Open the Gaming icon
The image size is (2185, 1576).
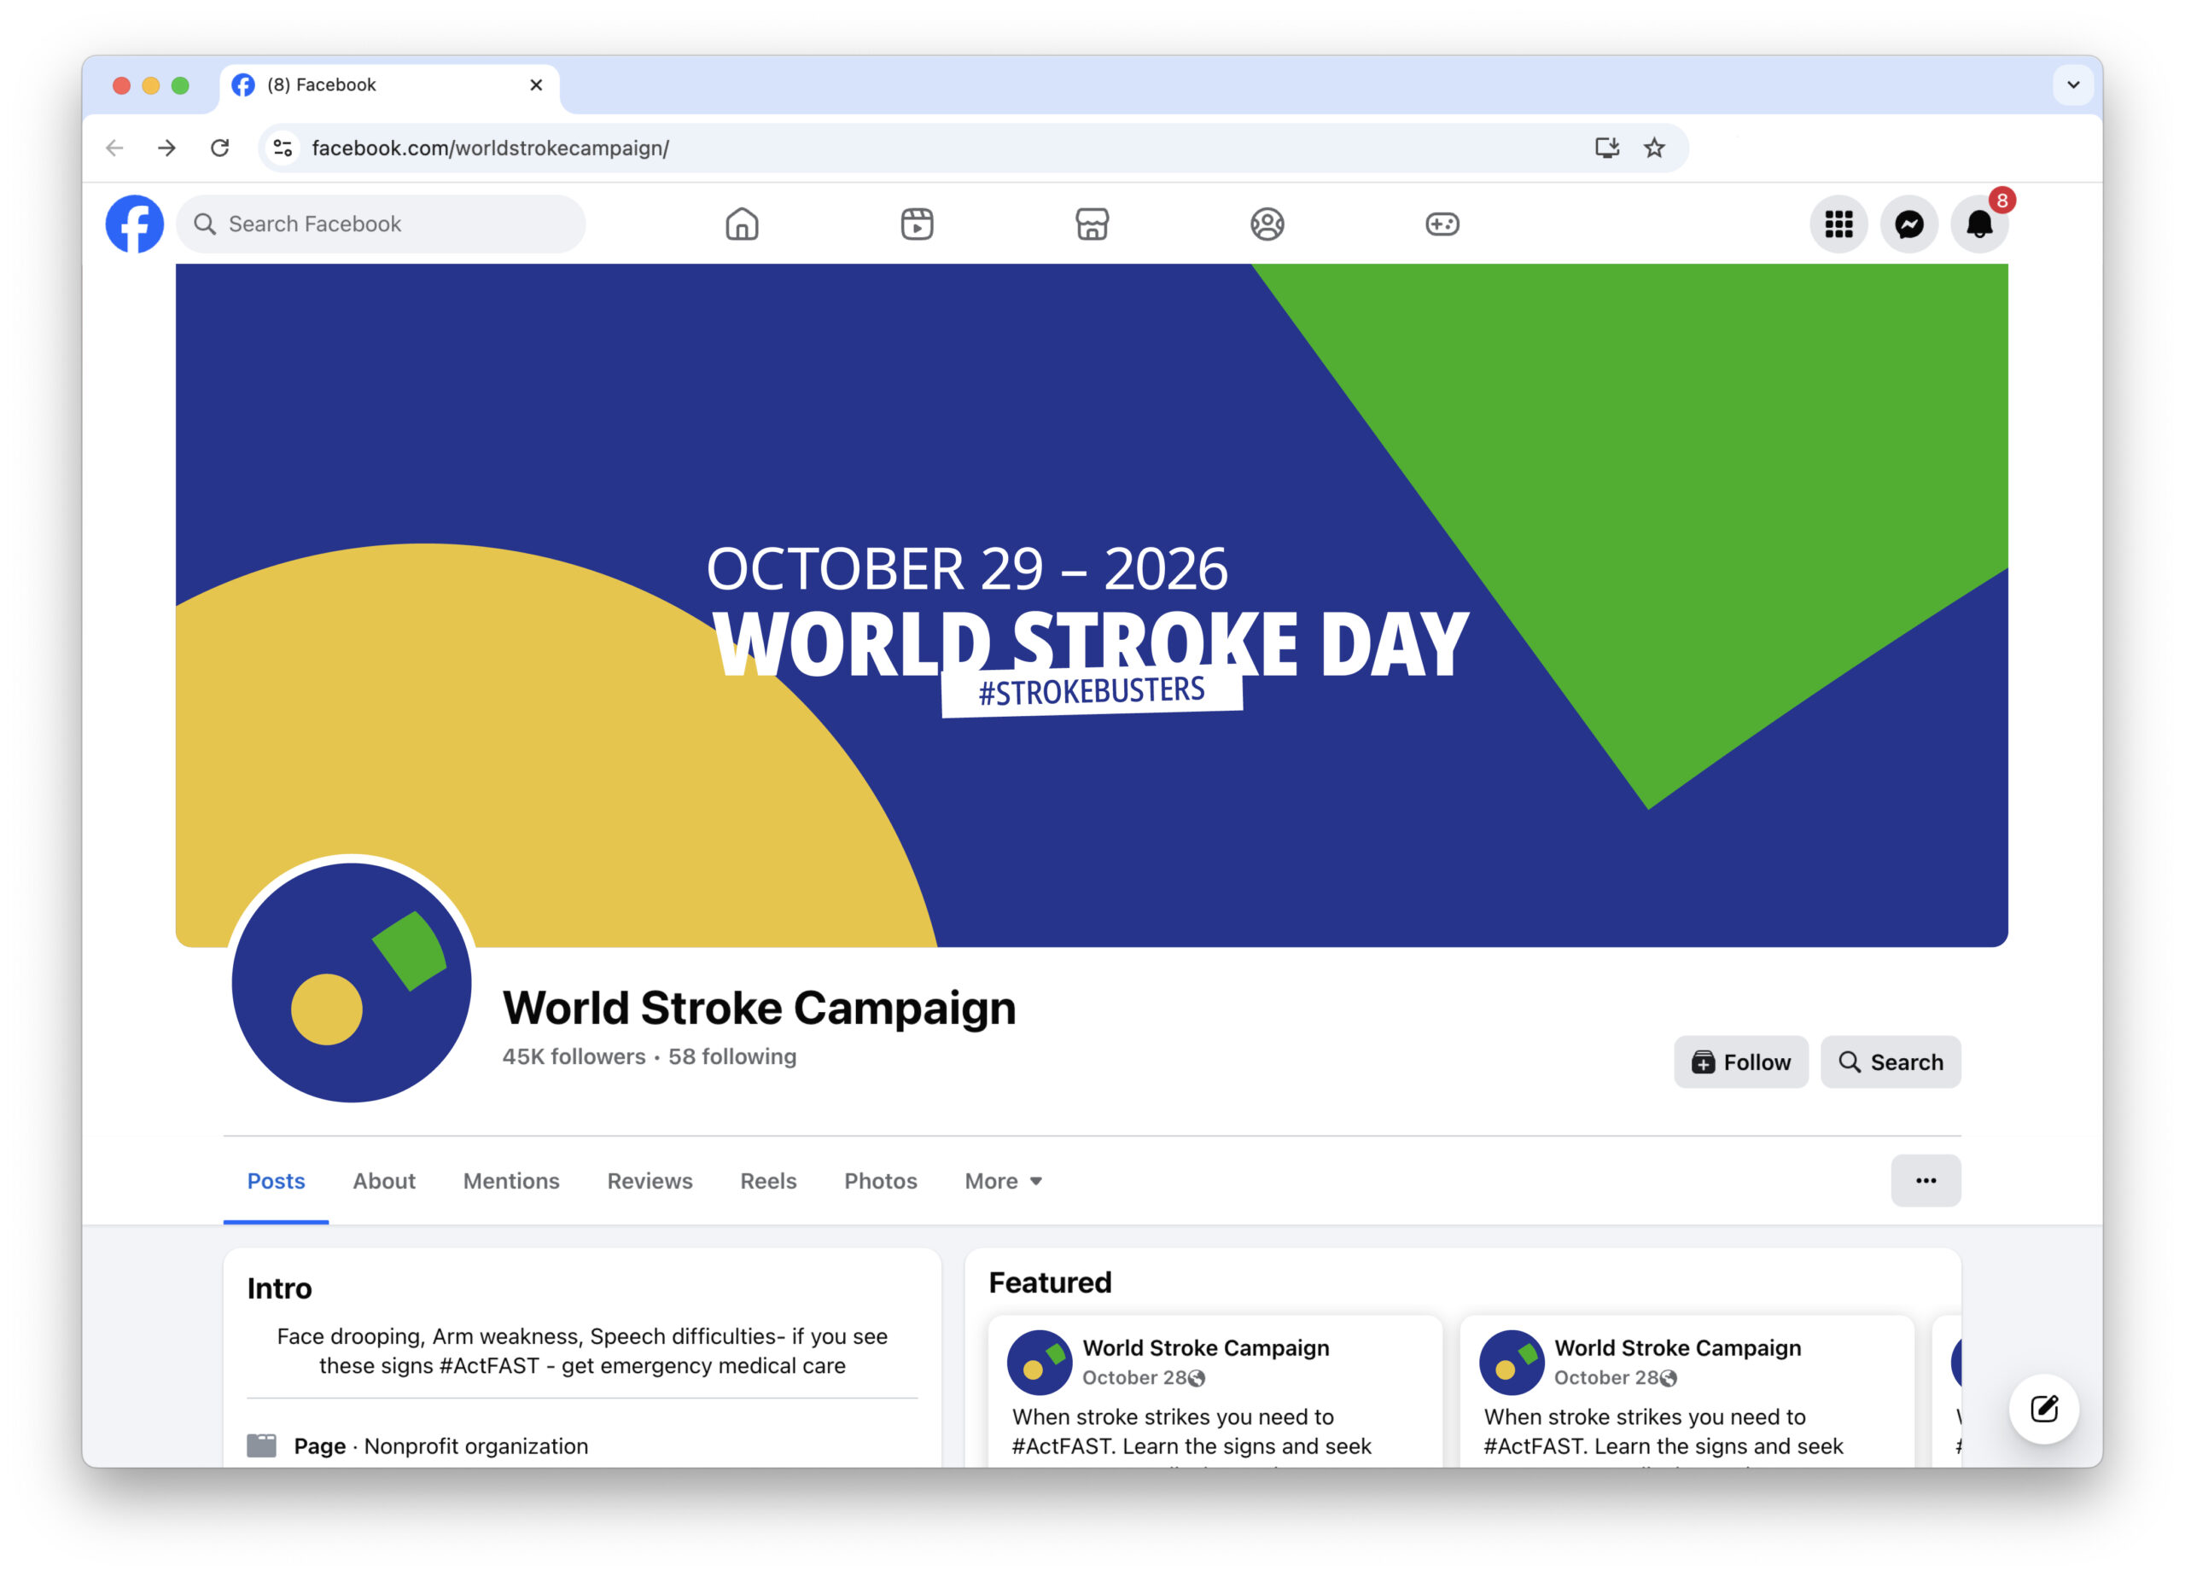coord(1442,224)
